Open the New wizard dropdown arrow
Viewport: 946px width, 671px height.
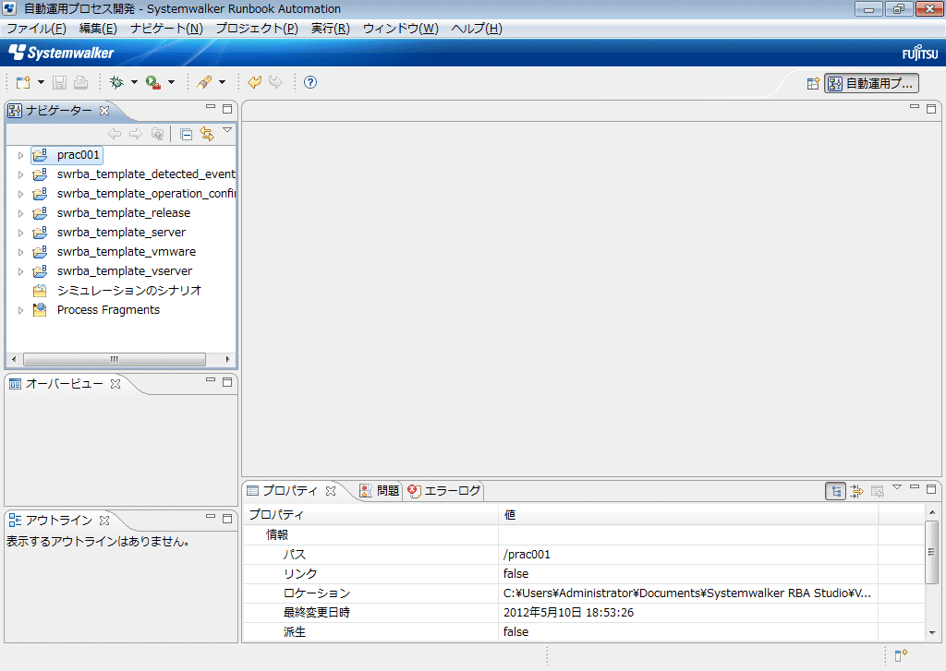tap(41, 82)
